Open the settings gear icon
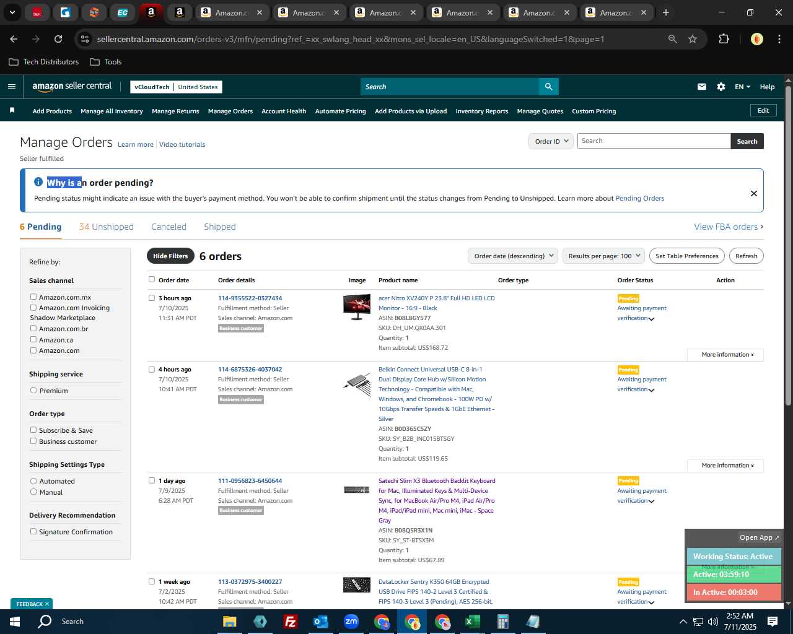This screenshot has width=793, height=634. [x=721, y=87]
